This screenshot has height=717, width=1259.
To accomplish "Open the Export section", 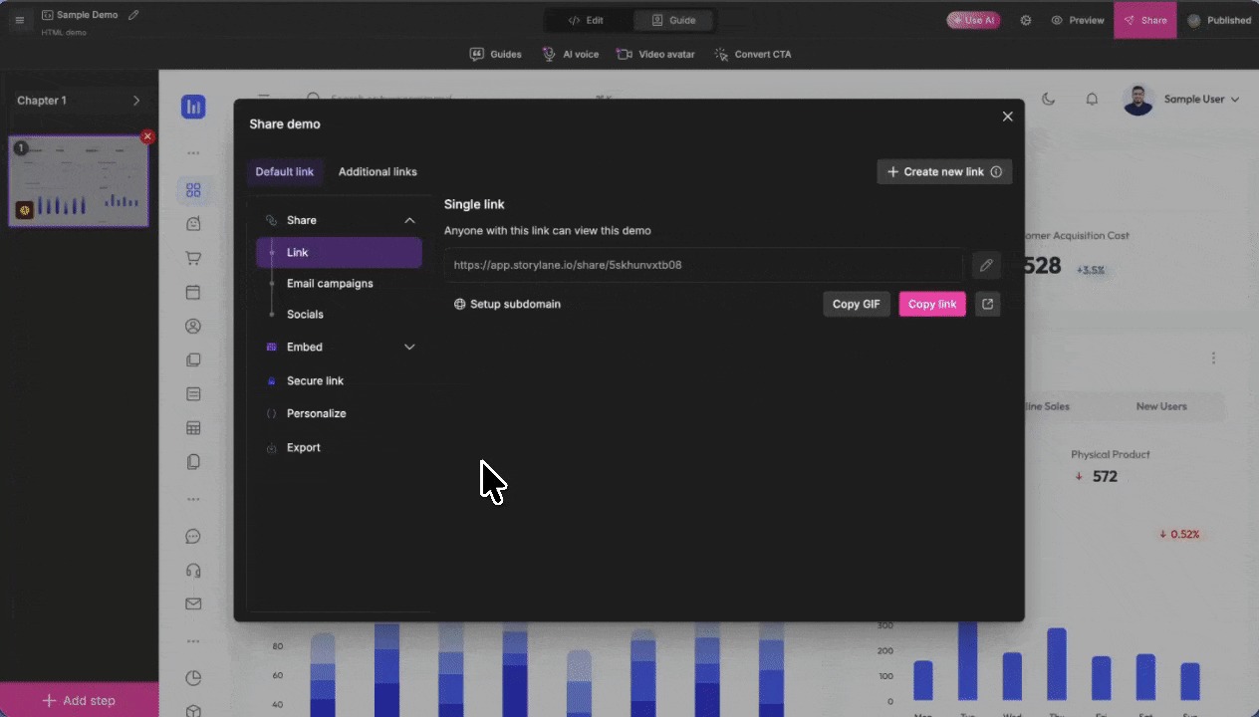I will pyautogui.click(x=303, y=447).
